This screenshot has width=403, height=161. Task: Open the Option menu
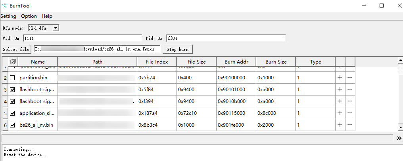29,16
